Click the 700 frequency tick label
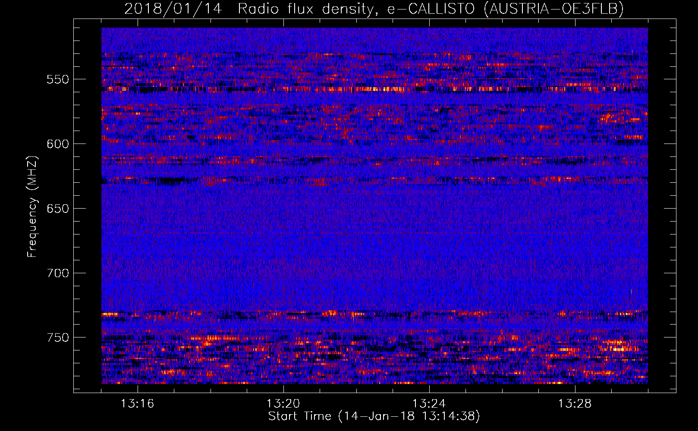698x431 pixels. click(x=58, y=273)
